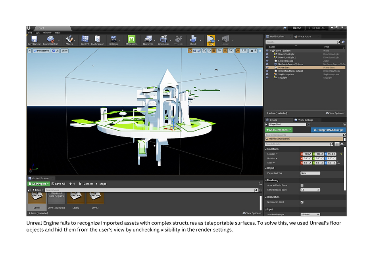This screenshot has width=373, height=262.
Task: Select the Level2 map thumbnail
Action: 76,198
